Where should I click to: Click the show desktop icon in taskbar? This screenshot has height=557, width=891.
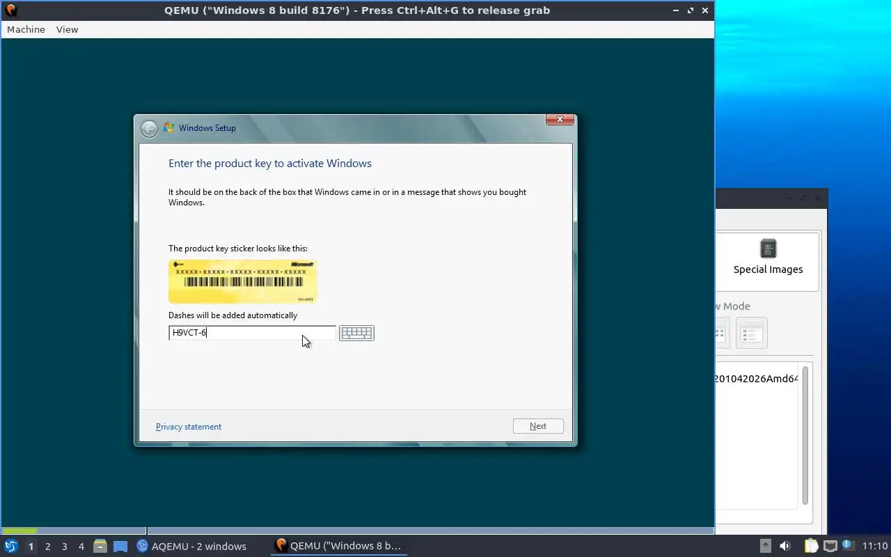click(120, 546)
